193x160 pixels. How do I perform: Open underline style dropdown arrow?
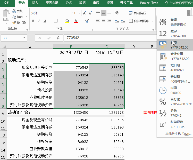(x=49, y=21)
